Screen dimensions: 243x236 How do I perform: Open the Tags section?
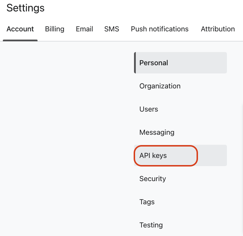tap(147, 202)
